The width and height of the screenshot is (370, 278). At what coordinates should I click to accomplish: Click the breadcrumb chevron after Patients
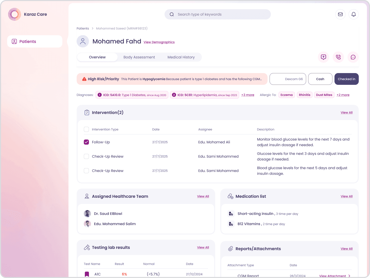click(x=92, y=28)
